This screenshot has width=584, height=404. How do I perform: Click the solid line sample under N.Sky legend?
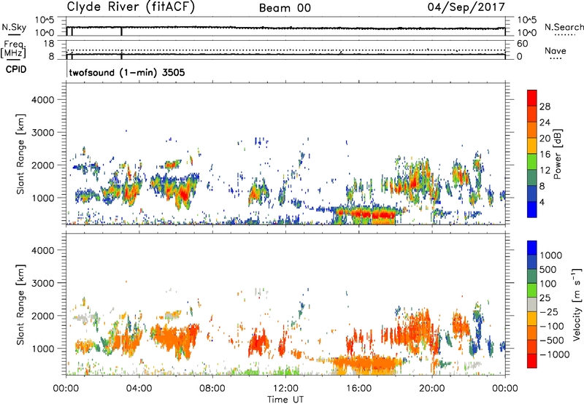13,35
